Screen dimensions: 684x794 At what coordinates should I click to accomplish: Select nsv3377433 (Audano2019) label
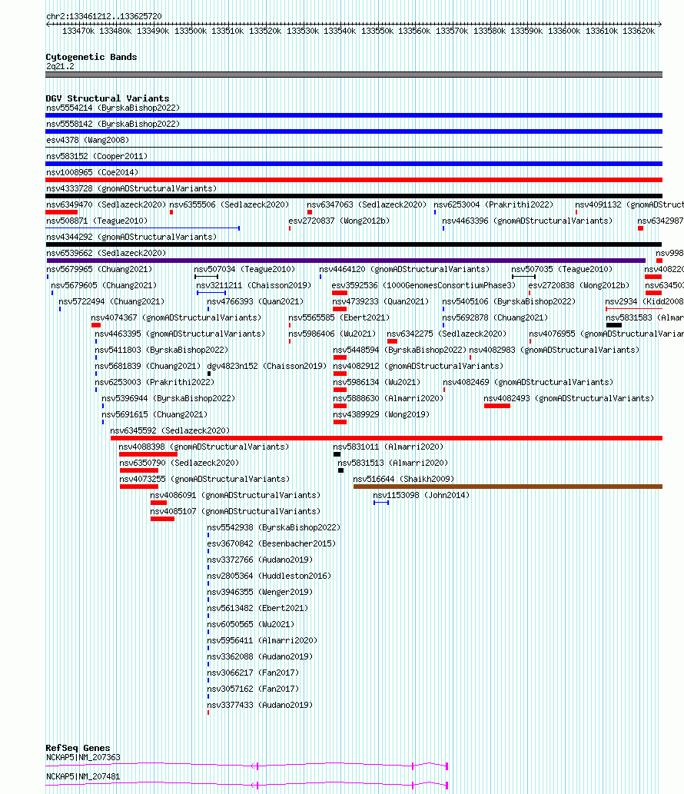[260, 706]
